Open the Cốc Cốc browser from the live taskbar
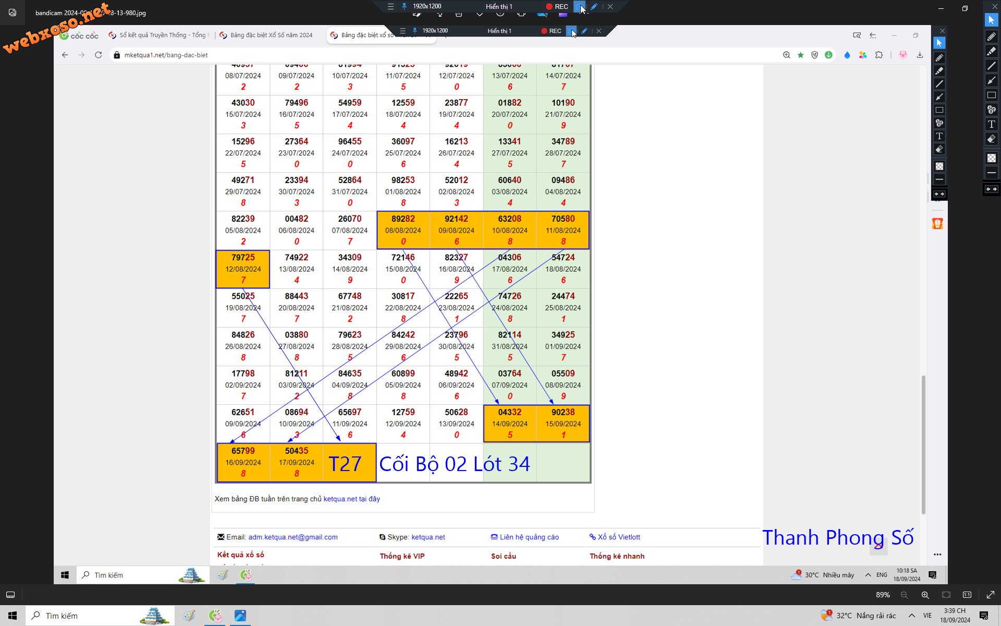 [215, 616]
